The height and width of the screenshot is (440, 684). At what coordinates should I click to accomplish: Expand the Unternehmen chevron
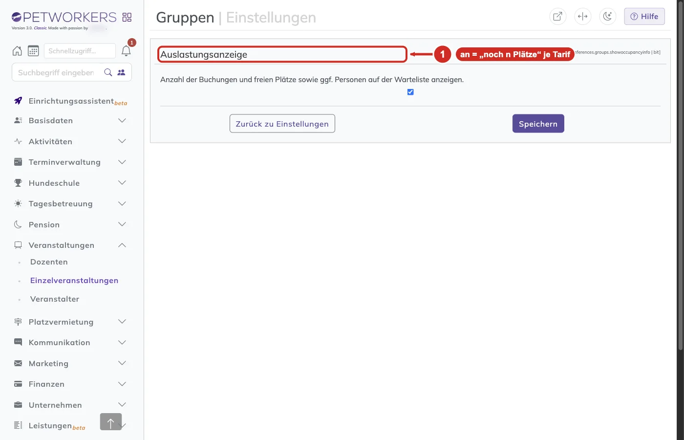coord(122,405)
